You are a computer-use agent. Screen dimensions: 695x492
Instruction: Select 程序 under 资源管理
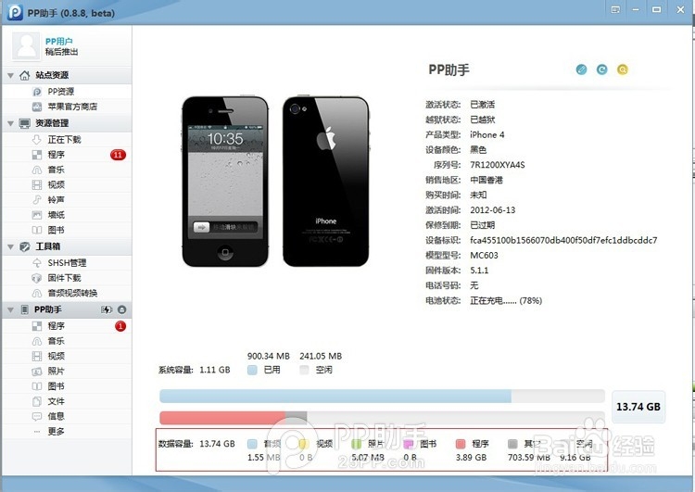coord(67,155)
